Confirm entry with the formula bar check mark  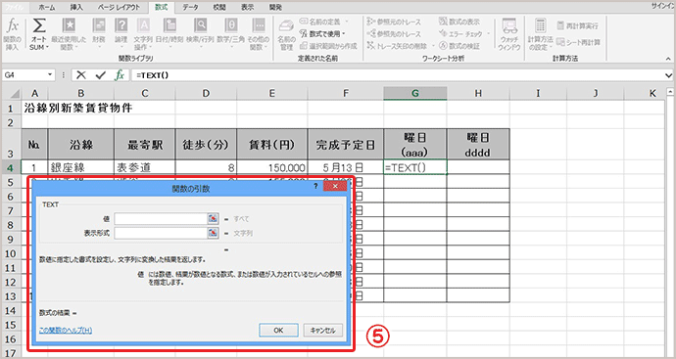tap(101, 75)
